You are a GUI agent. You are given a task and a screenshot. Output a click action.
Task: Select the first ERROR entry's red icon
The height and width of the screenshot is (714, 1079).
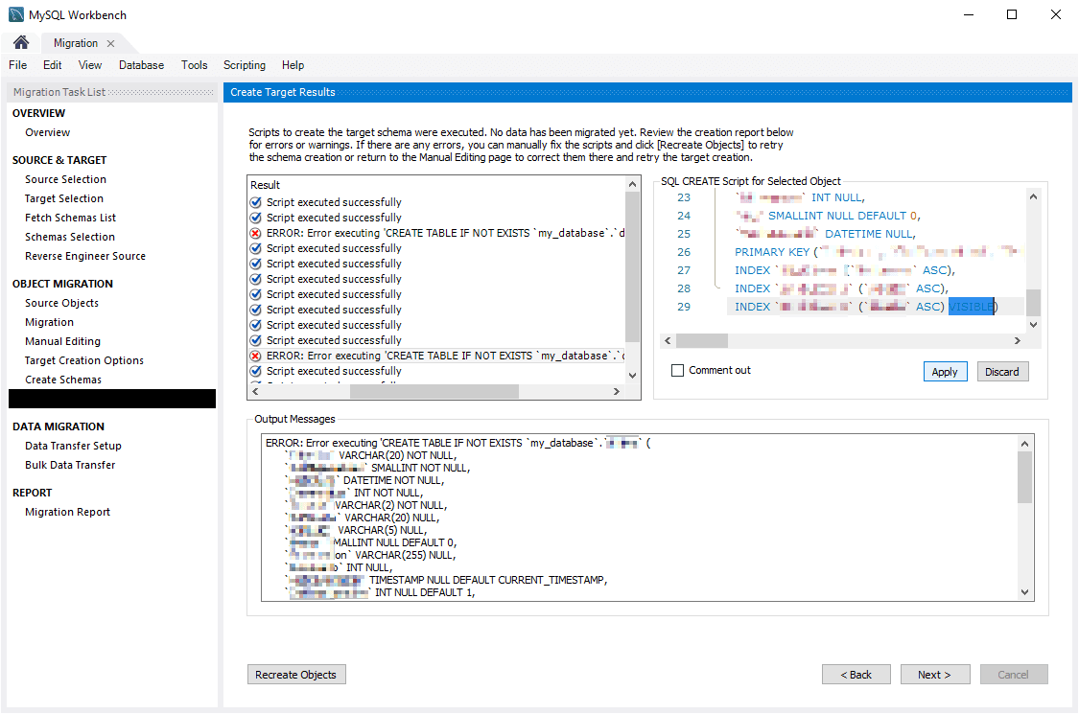click(x=255, y=233)
